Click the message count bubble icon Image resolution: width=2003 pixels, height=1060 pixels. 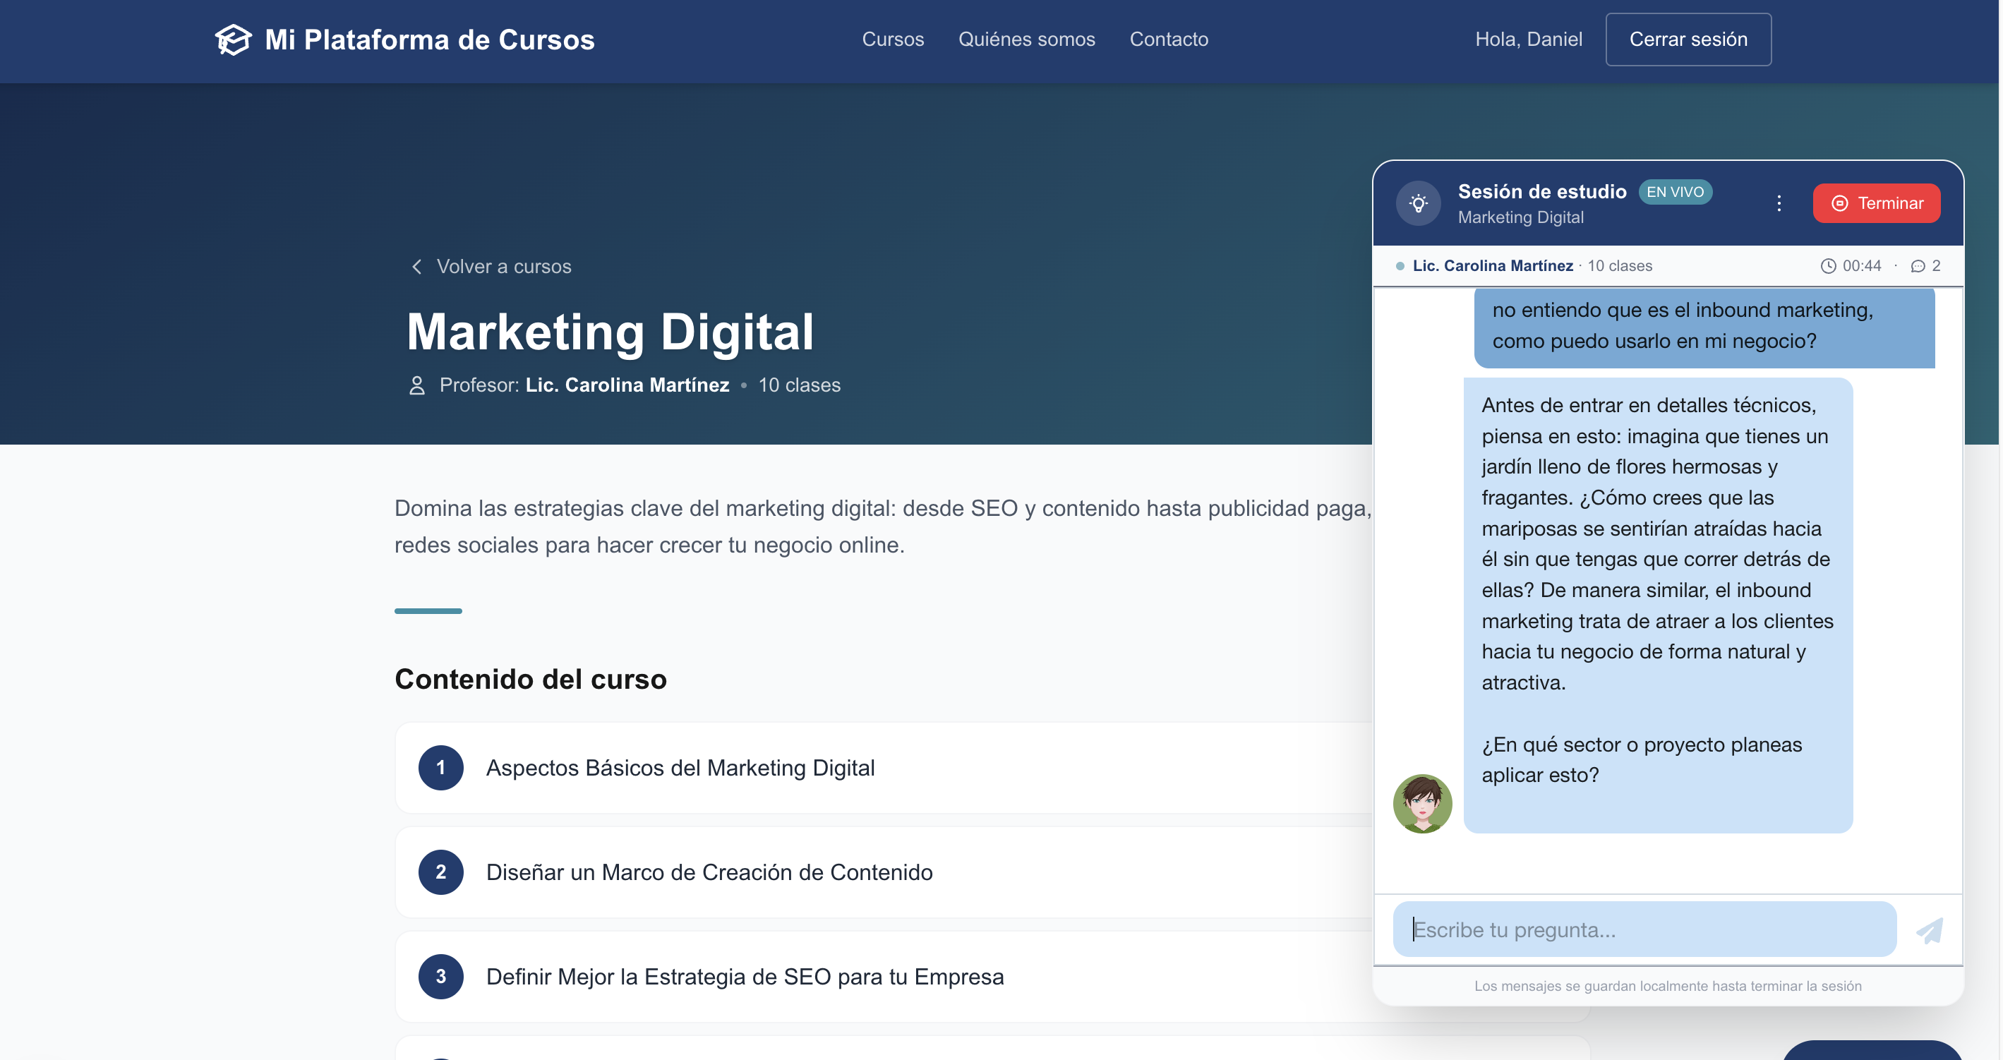(1918, 266)
